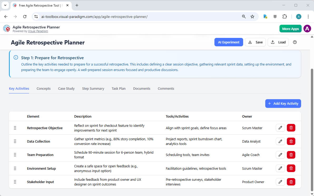Click the Agile Retrospective Planner logo
The width and height of the screenshot is (314, 196).
(x=7, y=28)
